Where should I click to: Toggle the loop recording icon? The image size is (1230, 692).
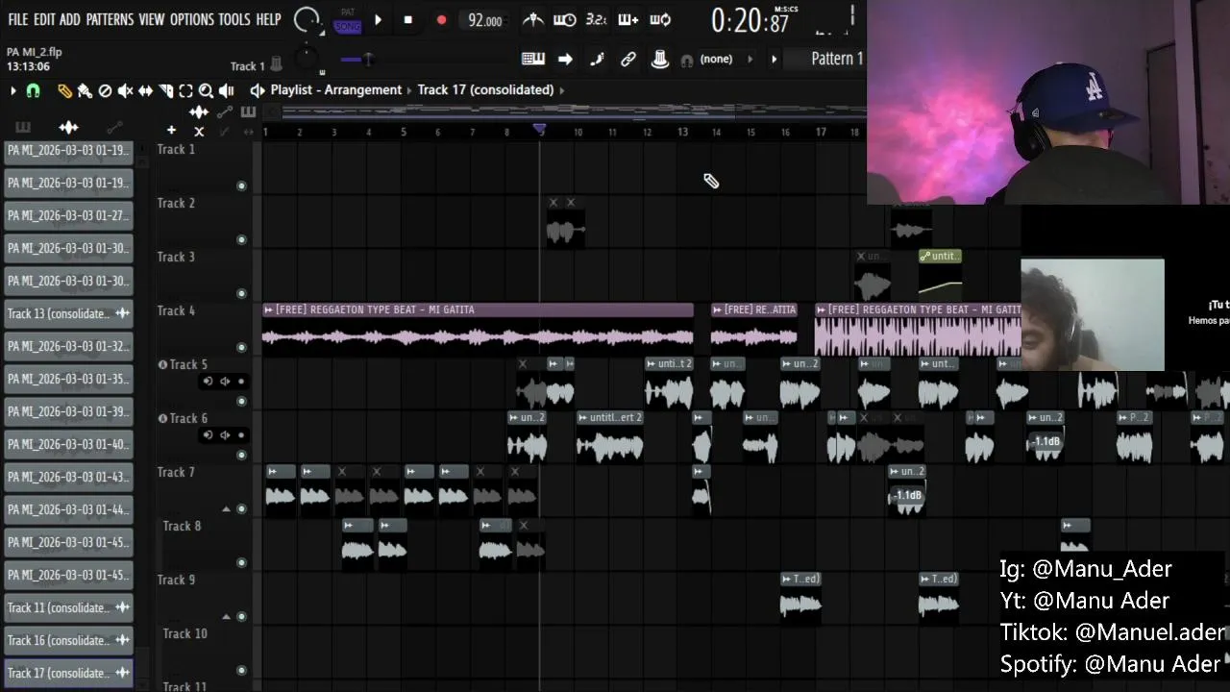click(660, 19)
